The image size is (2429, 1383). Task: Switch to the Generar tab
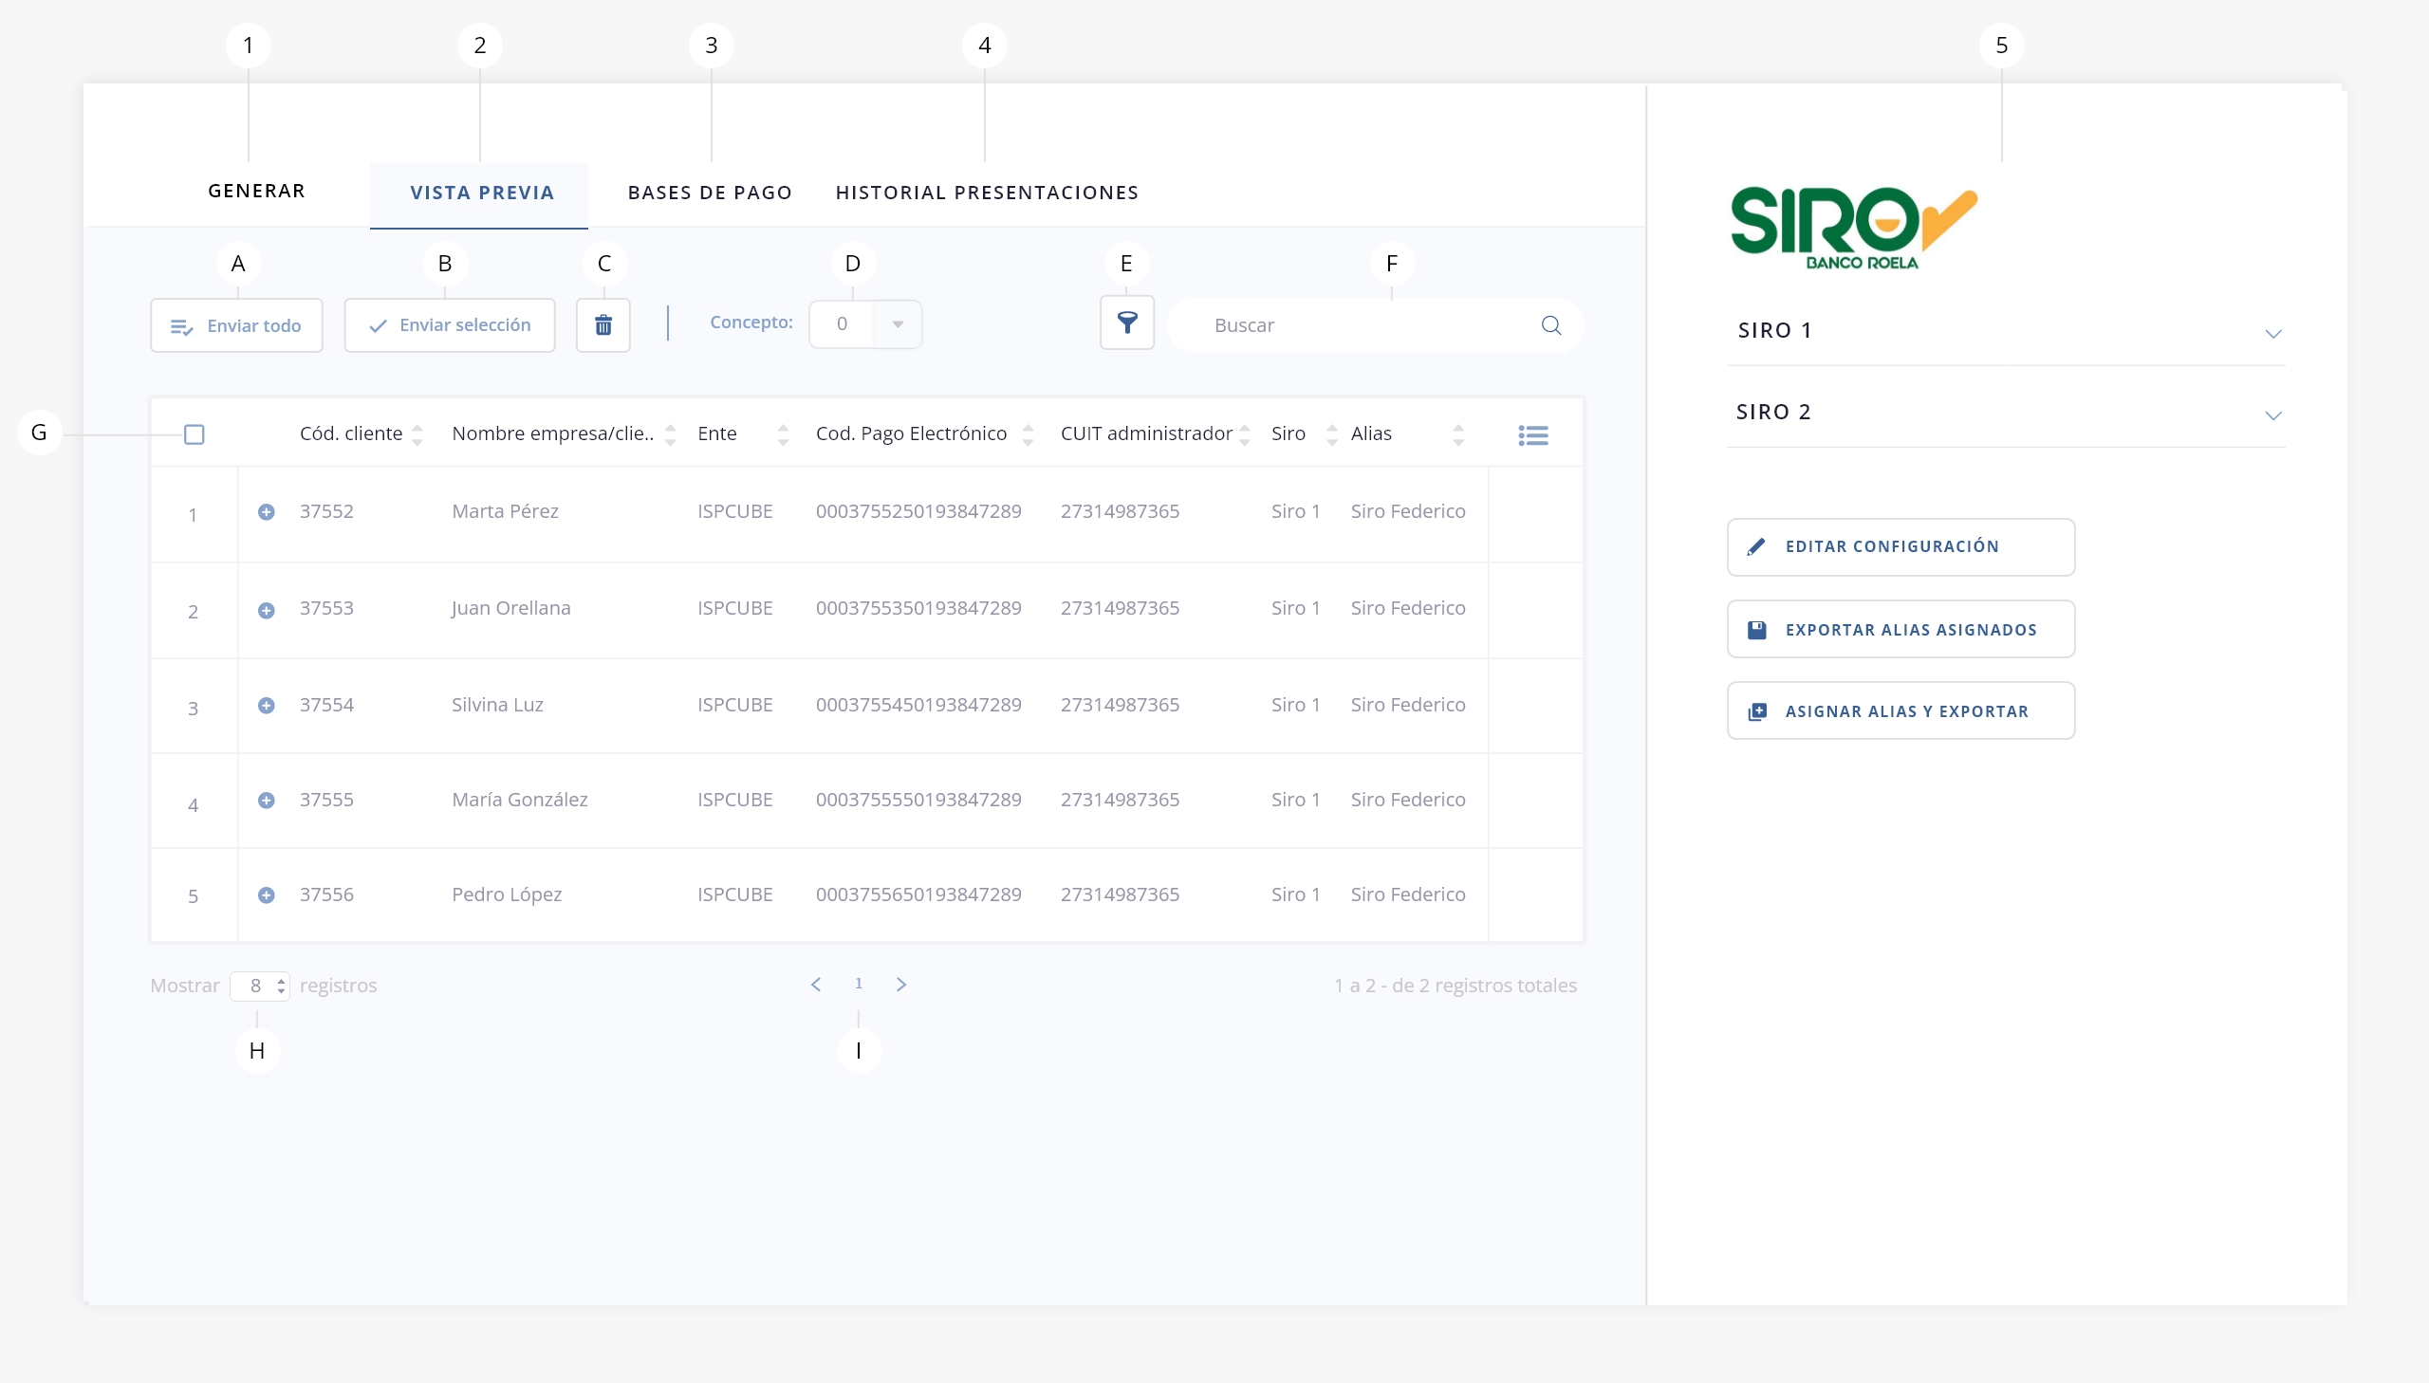pyautogui.click(x=256, y=191)
